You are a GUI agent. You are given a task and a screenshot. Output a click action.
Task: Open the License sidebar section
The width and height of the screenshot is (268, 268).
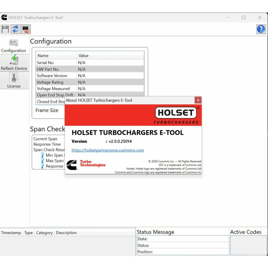click(14, 80)
